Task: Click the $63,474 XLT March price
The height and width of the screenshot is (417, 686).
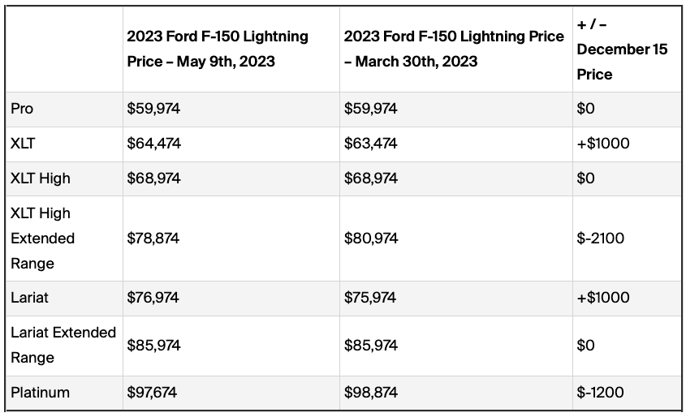Action: point(371,144)
